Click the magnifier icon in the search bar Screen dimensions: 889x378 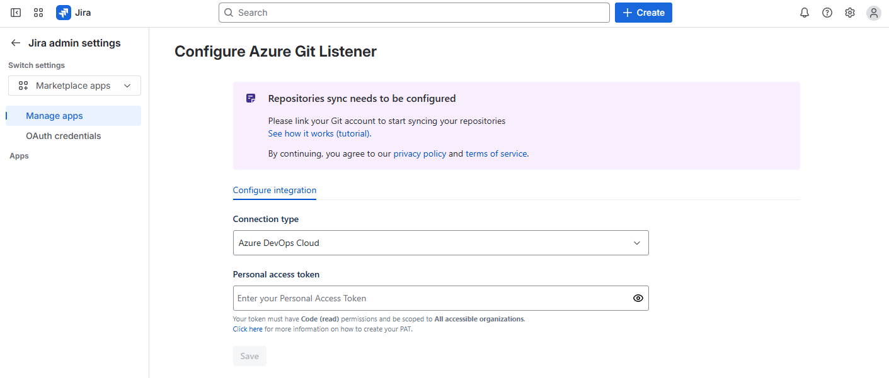pyautogui.click(x=229, y=13)
